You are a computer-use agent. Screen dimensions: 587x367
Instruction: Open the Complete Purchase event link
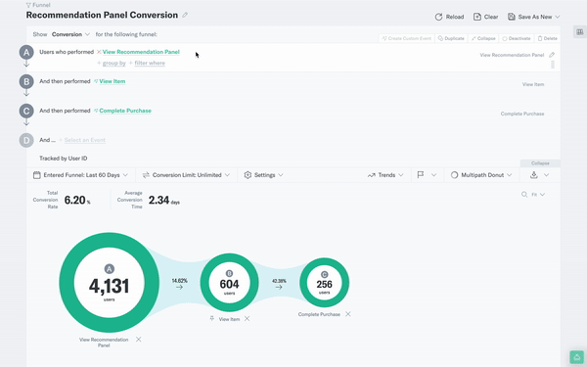pyautogui.click(x=125, y=111)
